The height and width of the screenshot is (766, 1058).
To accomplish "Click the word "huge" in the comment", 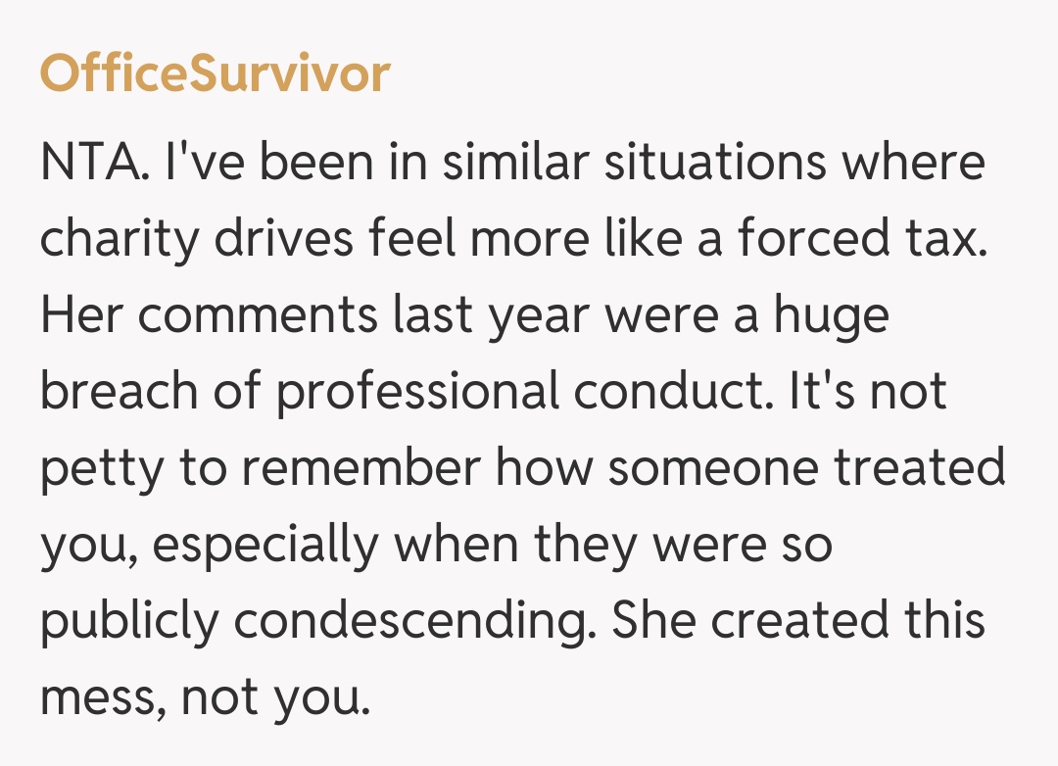I will click(831, 315).
